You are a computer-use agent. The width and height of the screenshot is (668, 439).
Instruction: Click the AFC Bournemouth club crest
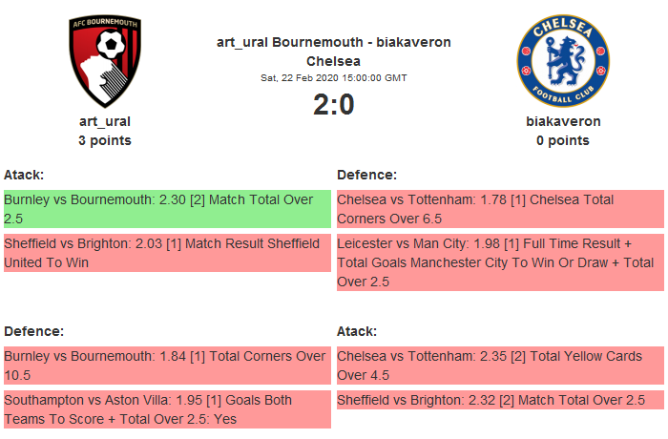(x=105, y=62)
